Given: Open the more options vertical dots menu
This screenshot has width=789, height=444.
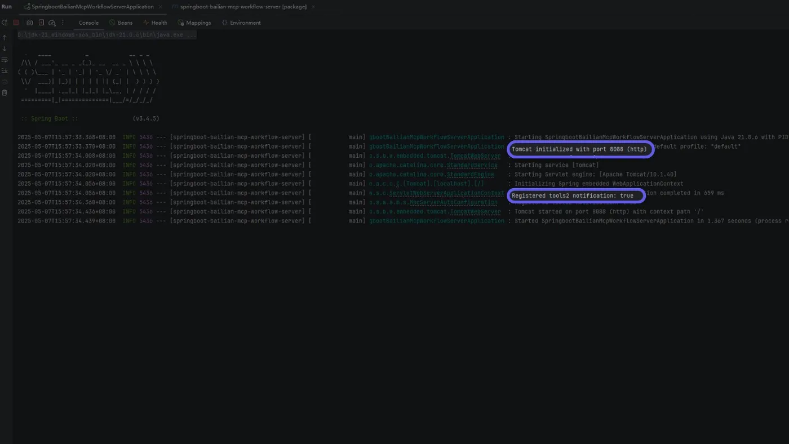Looking at the screenshot, I should coord(63,23).
